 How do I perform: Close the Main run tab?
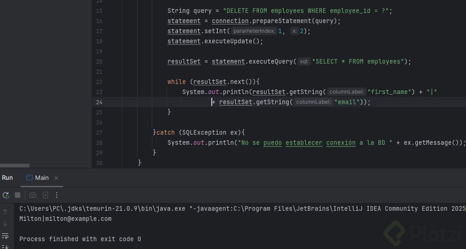(x=56, y=178)
